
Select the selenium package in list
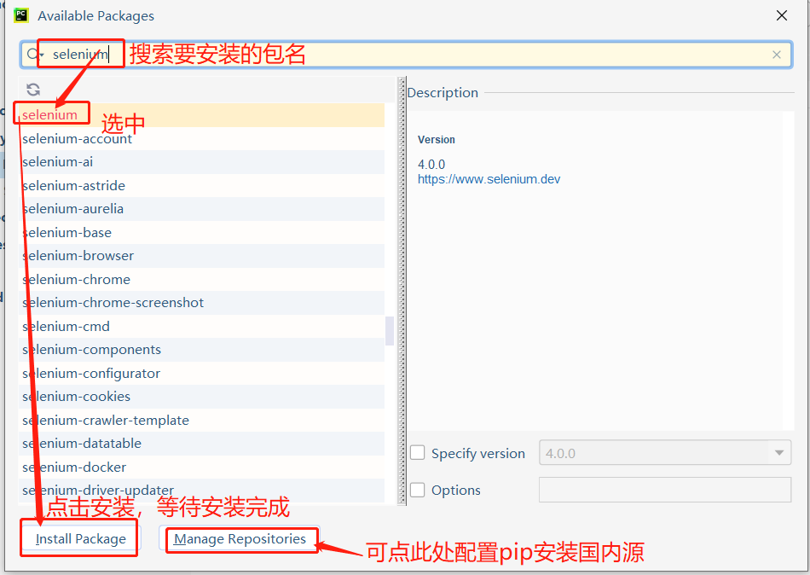(x=51, y=115)
